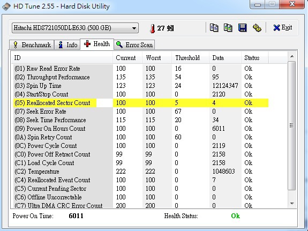Click the Exit button

[283, 27]
